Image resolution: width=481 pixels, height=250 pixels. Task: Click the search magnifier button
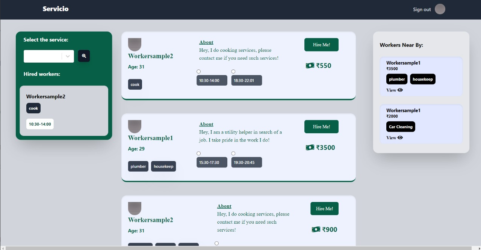(84, 56)
